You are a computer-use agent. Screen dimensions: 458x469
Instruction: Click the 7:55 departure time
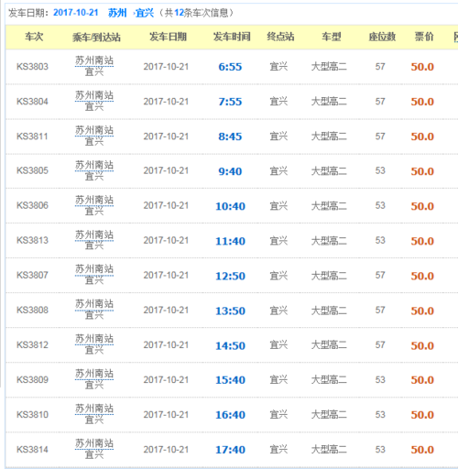230,102
